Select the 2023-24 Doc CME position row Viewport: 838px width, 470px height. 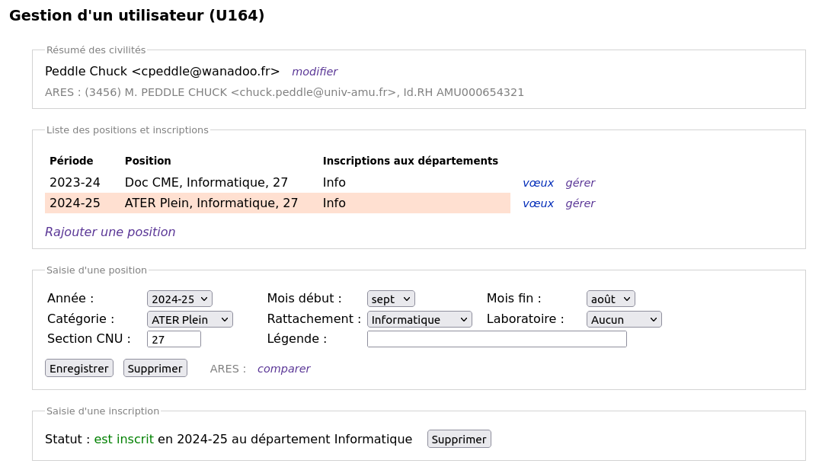click(277, 183)
